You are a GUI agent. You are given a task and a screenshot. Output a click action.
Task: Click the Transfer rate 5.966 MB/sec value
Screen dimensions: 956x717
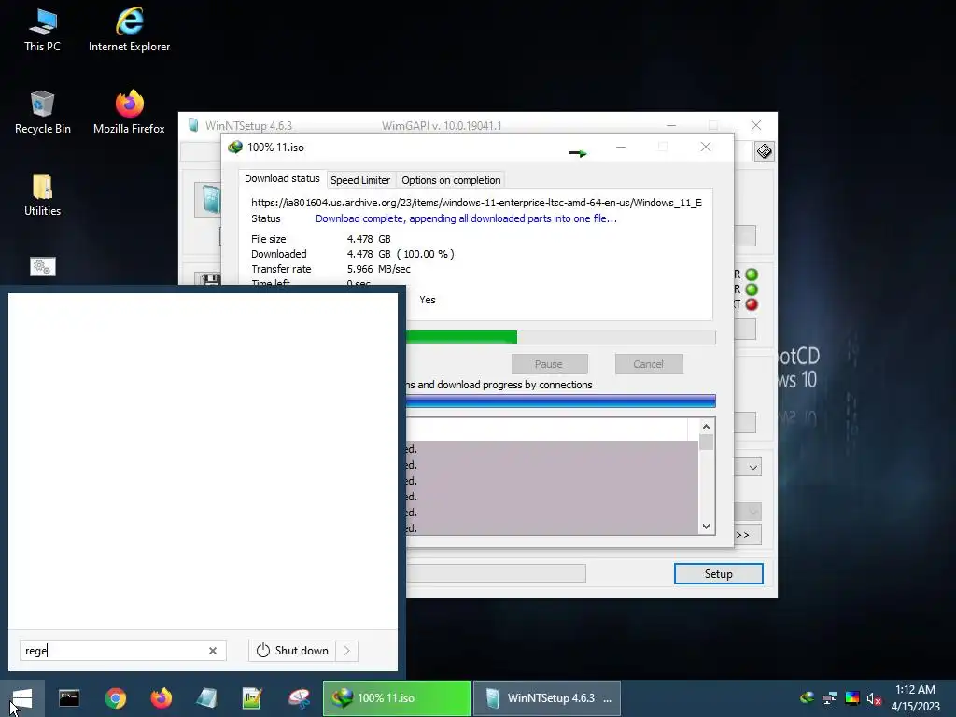click(x=379, y=269)
